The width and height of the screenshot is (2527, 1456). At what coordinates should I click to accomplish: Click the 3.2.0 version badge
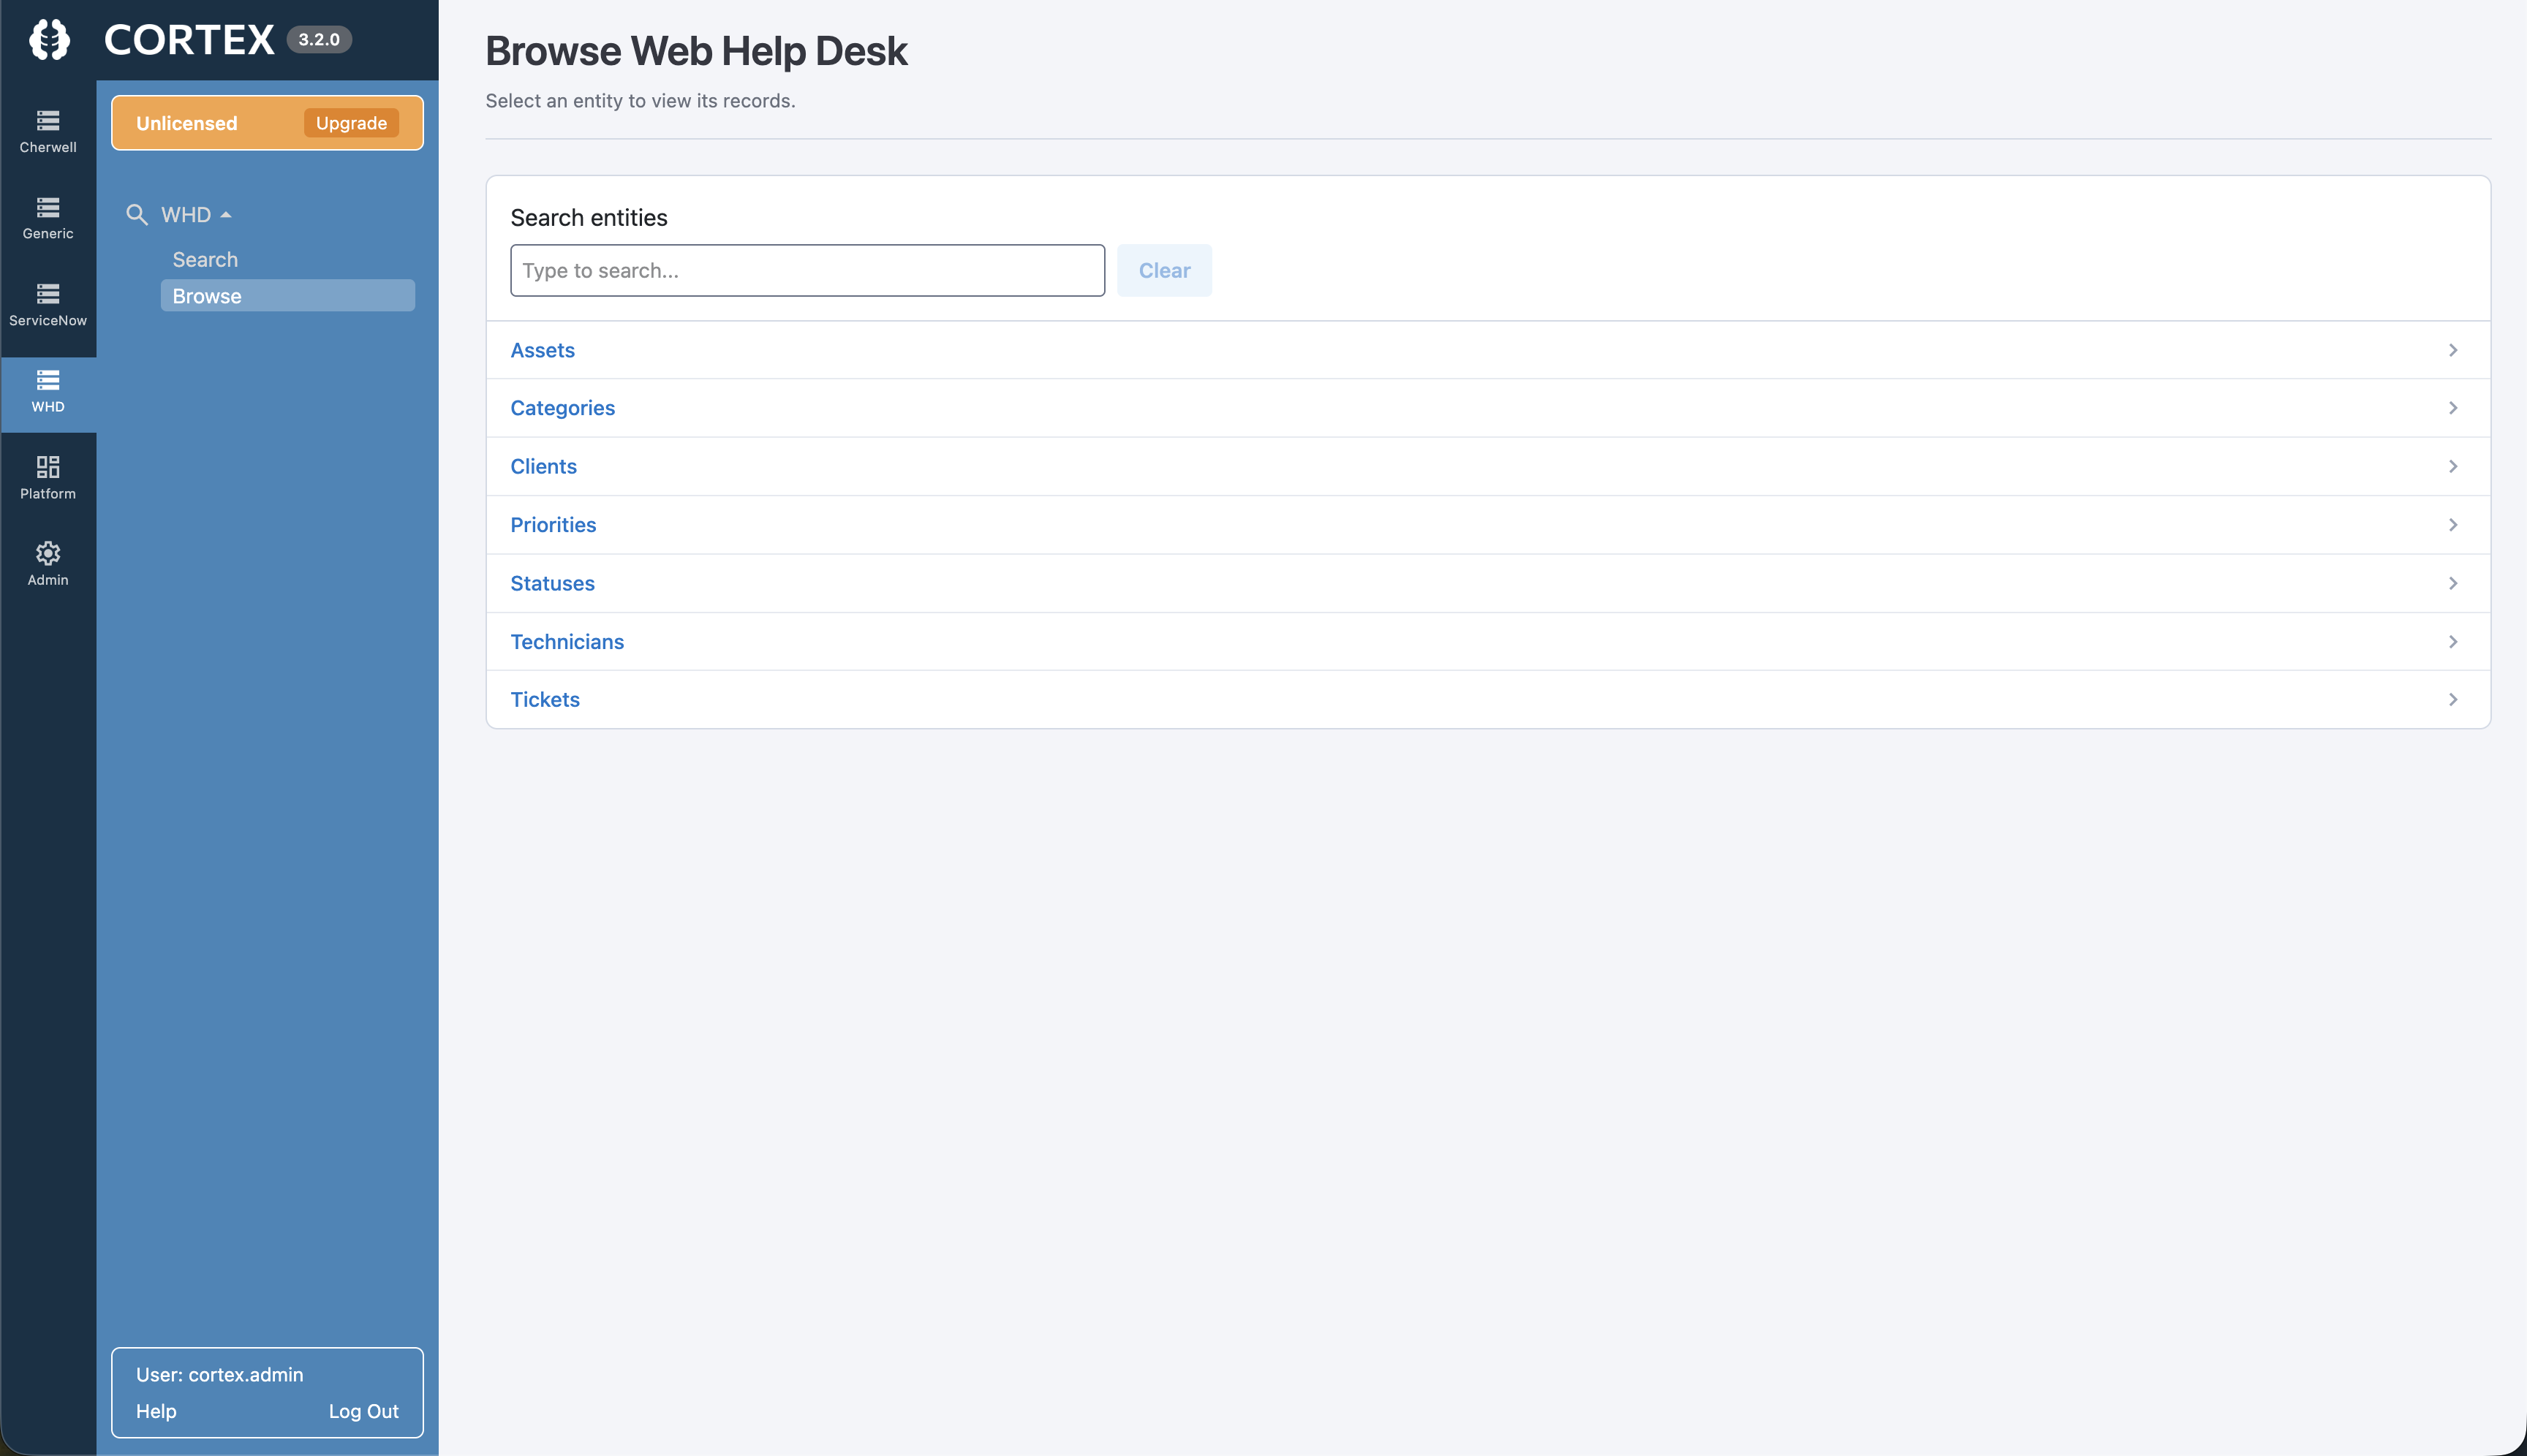pos(319,40)
